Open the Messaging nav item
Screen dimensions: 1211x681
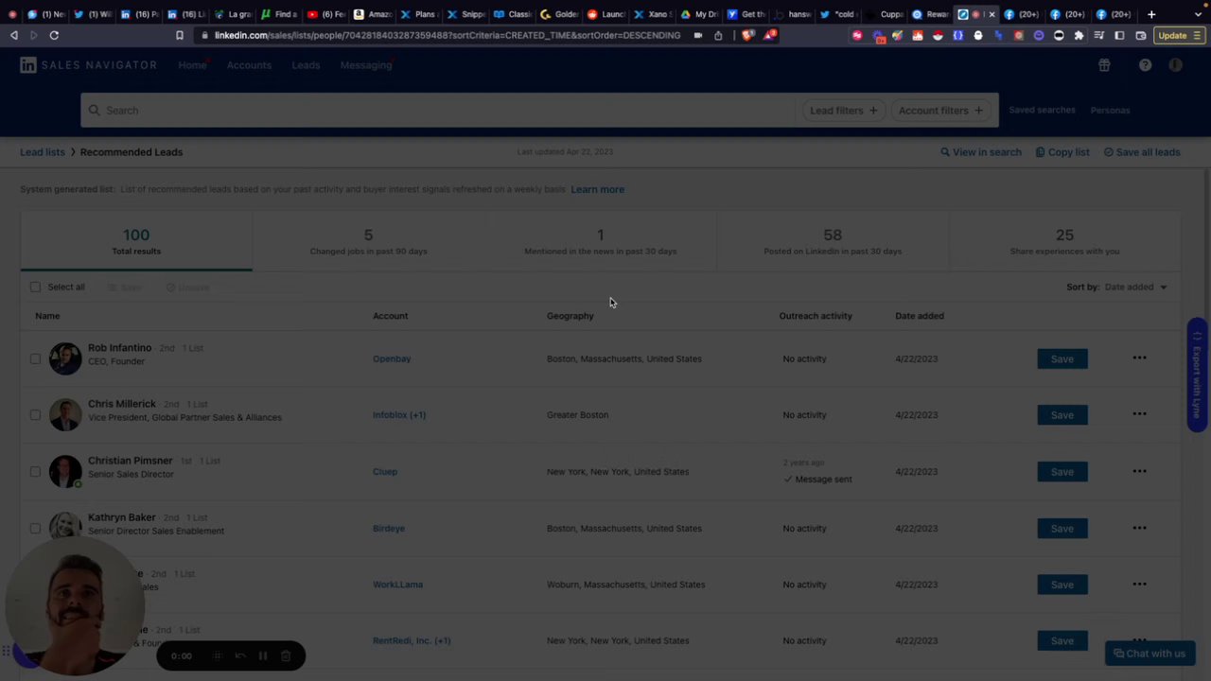(x=366, y=65)
